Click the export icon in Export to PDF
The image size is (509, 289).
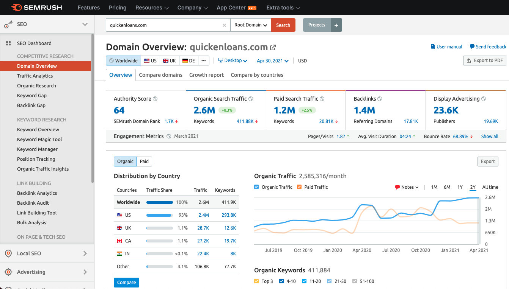point(469,61)
